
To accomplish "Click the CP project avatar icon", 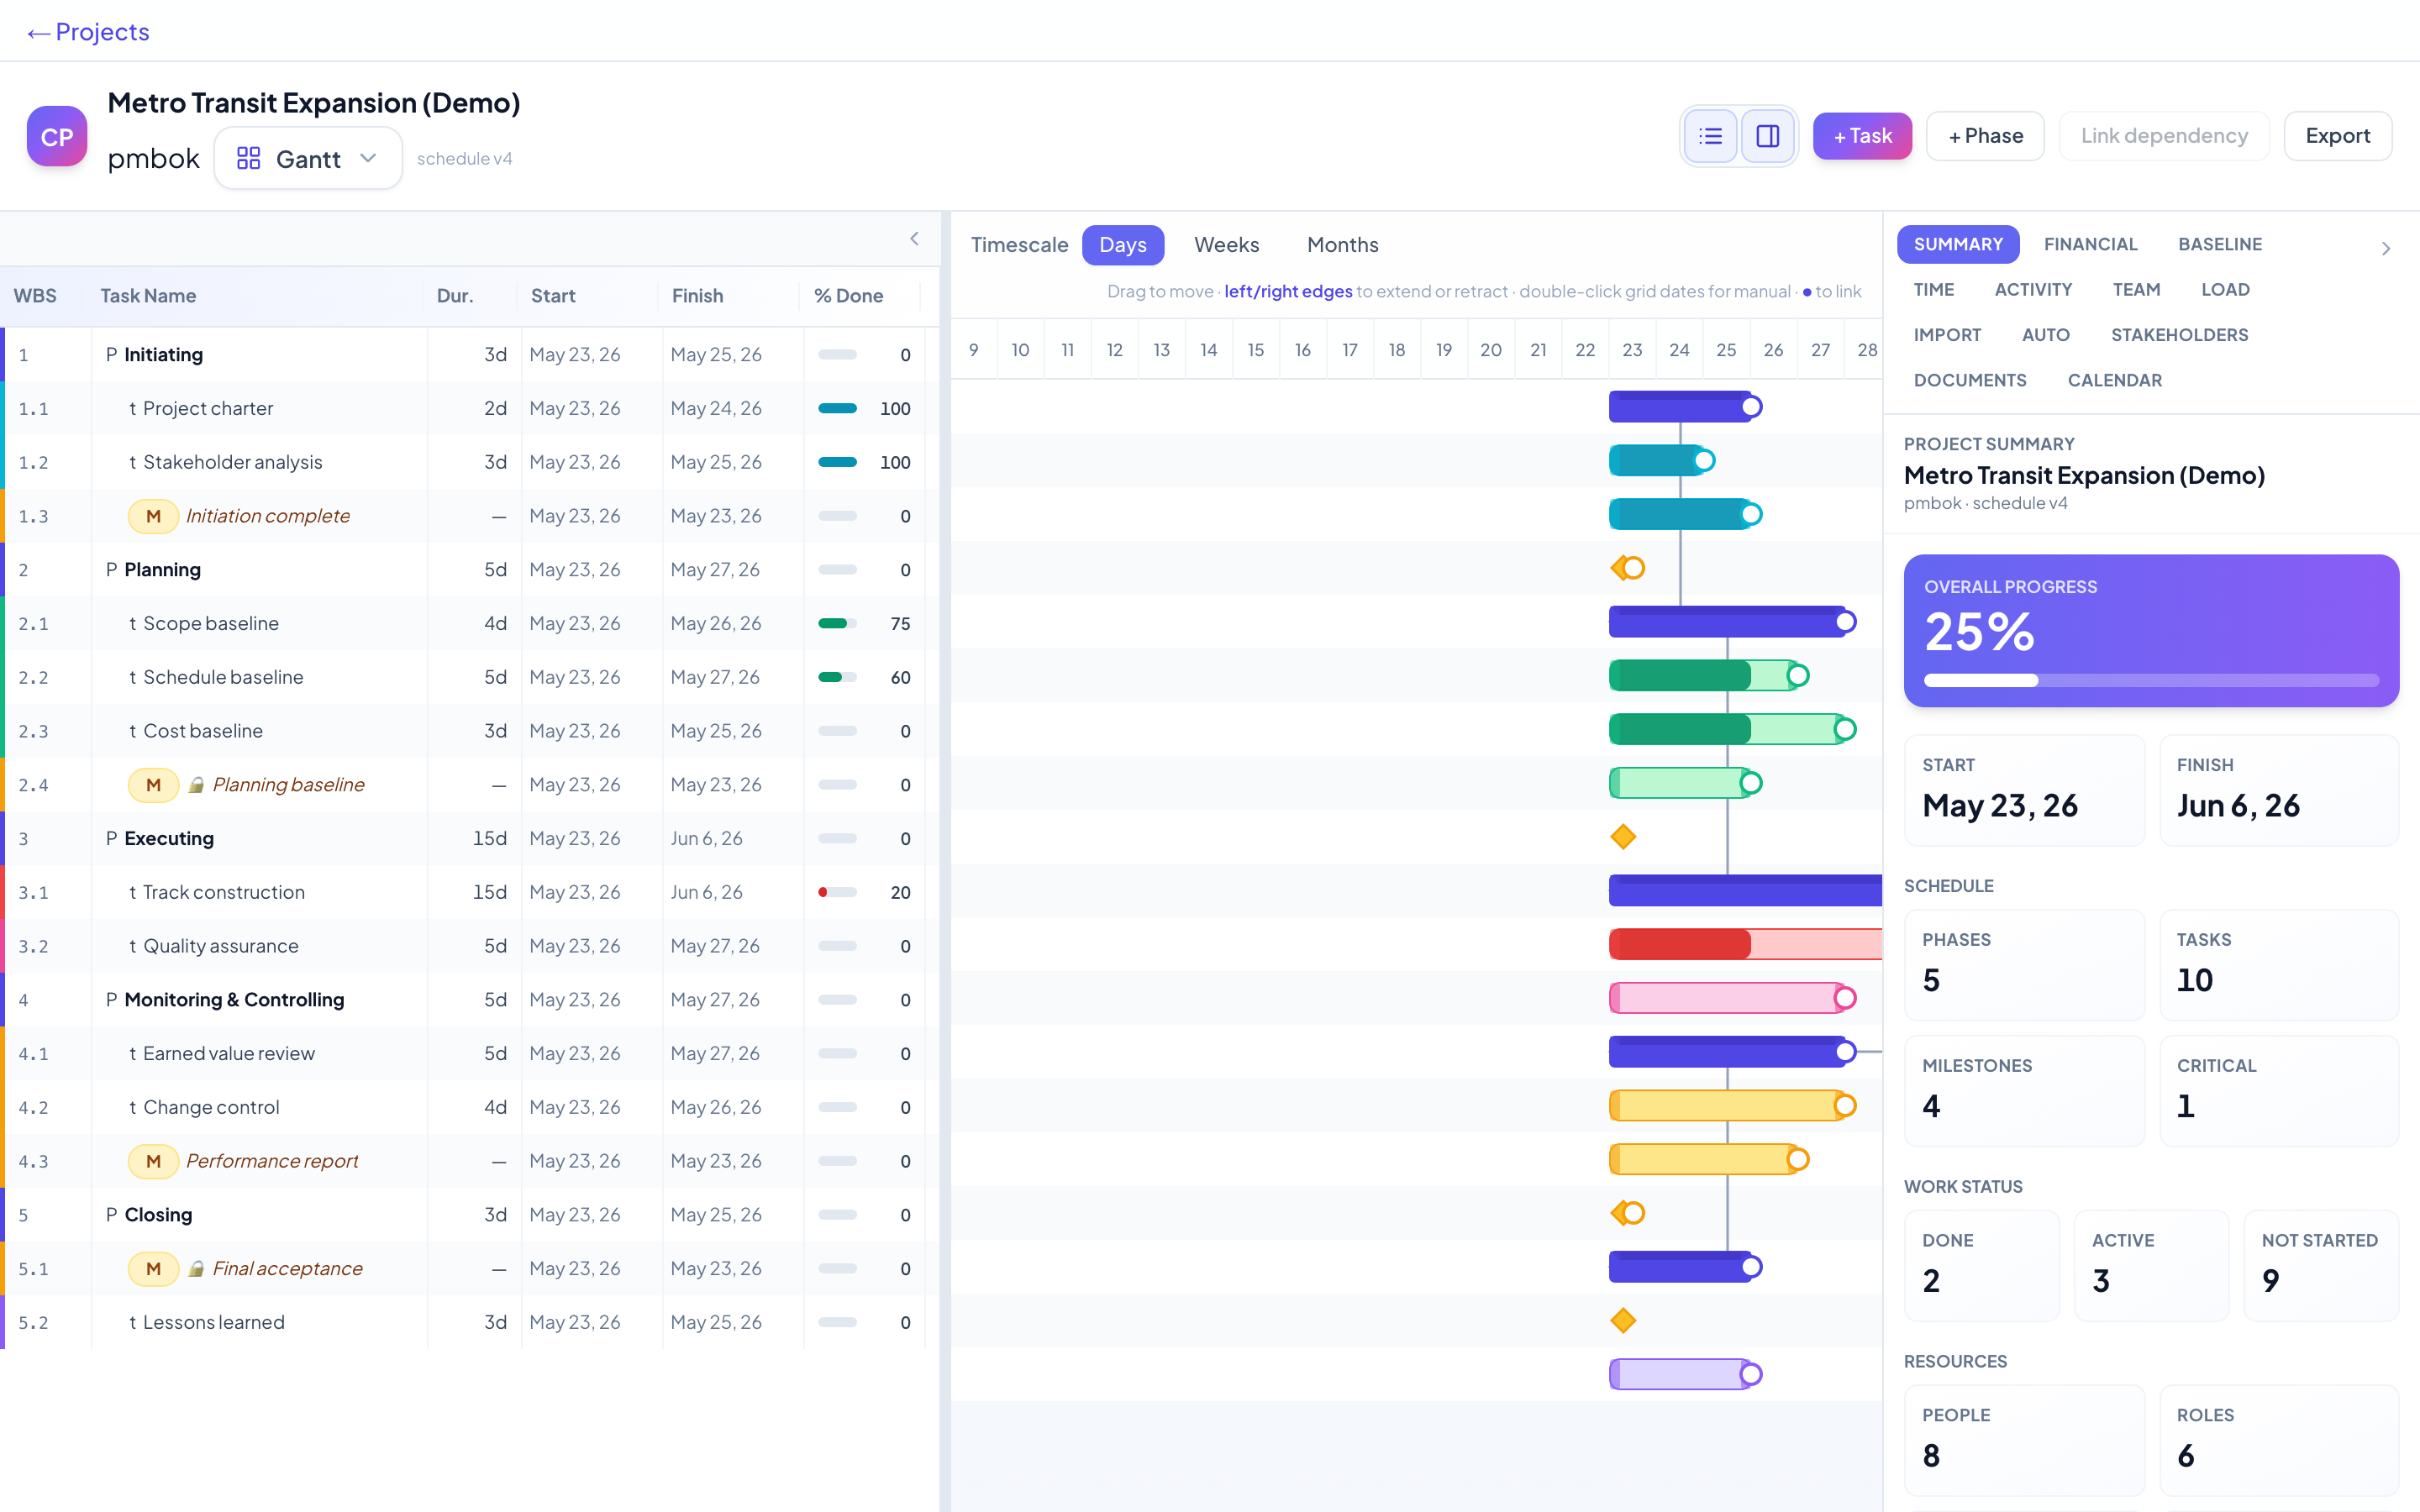I will click(57, 136).
